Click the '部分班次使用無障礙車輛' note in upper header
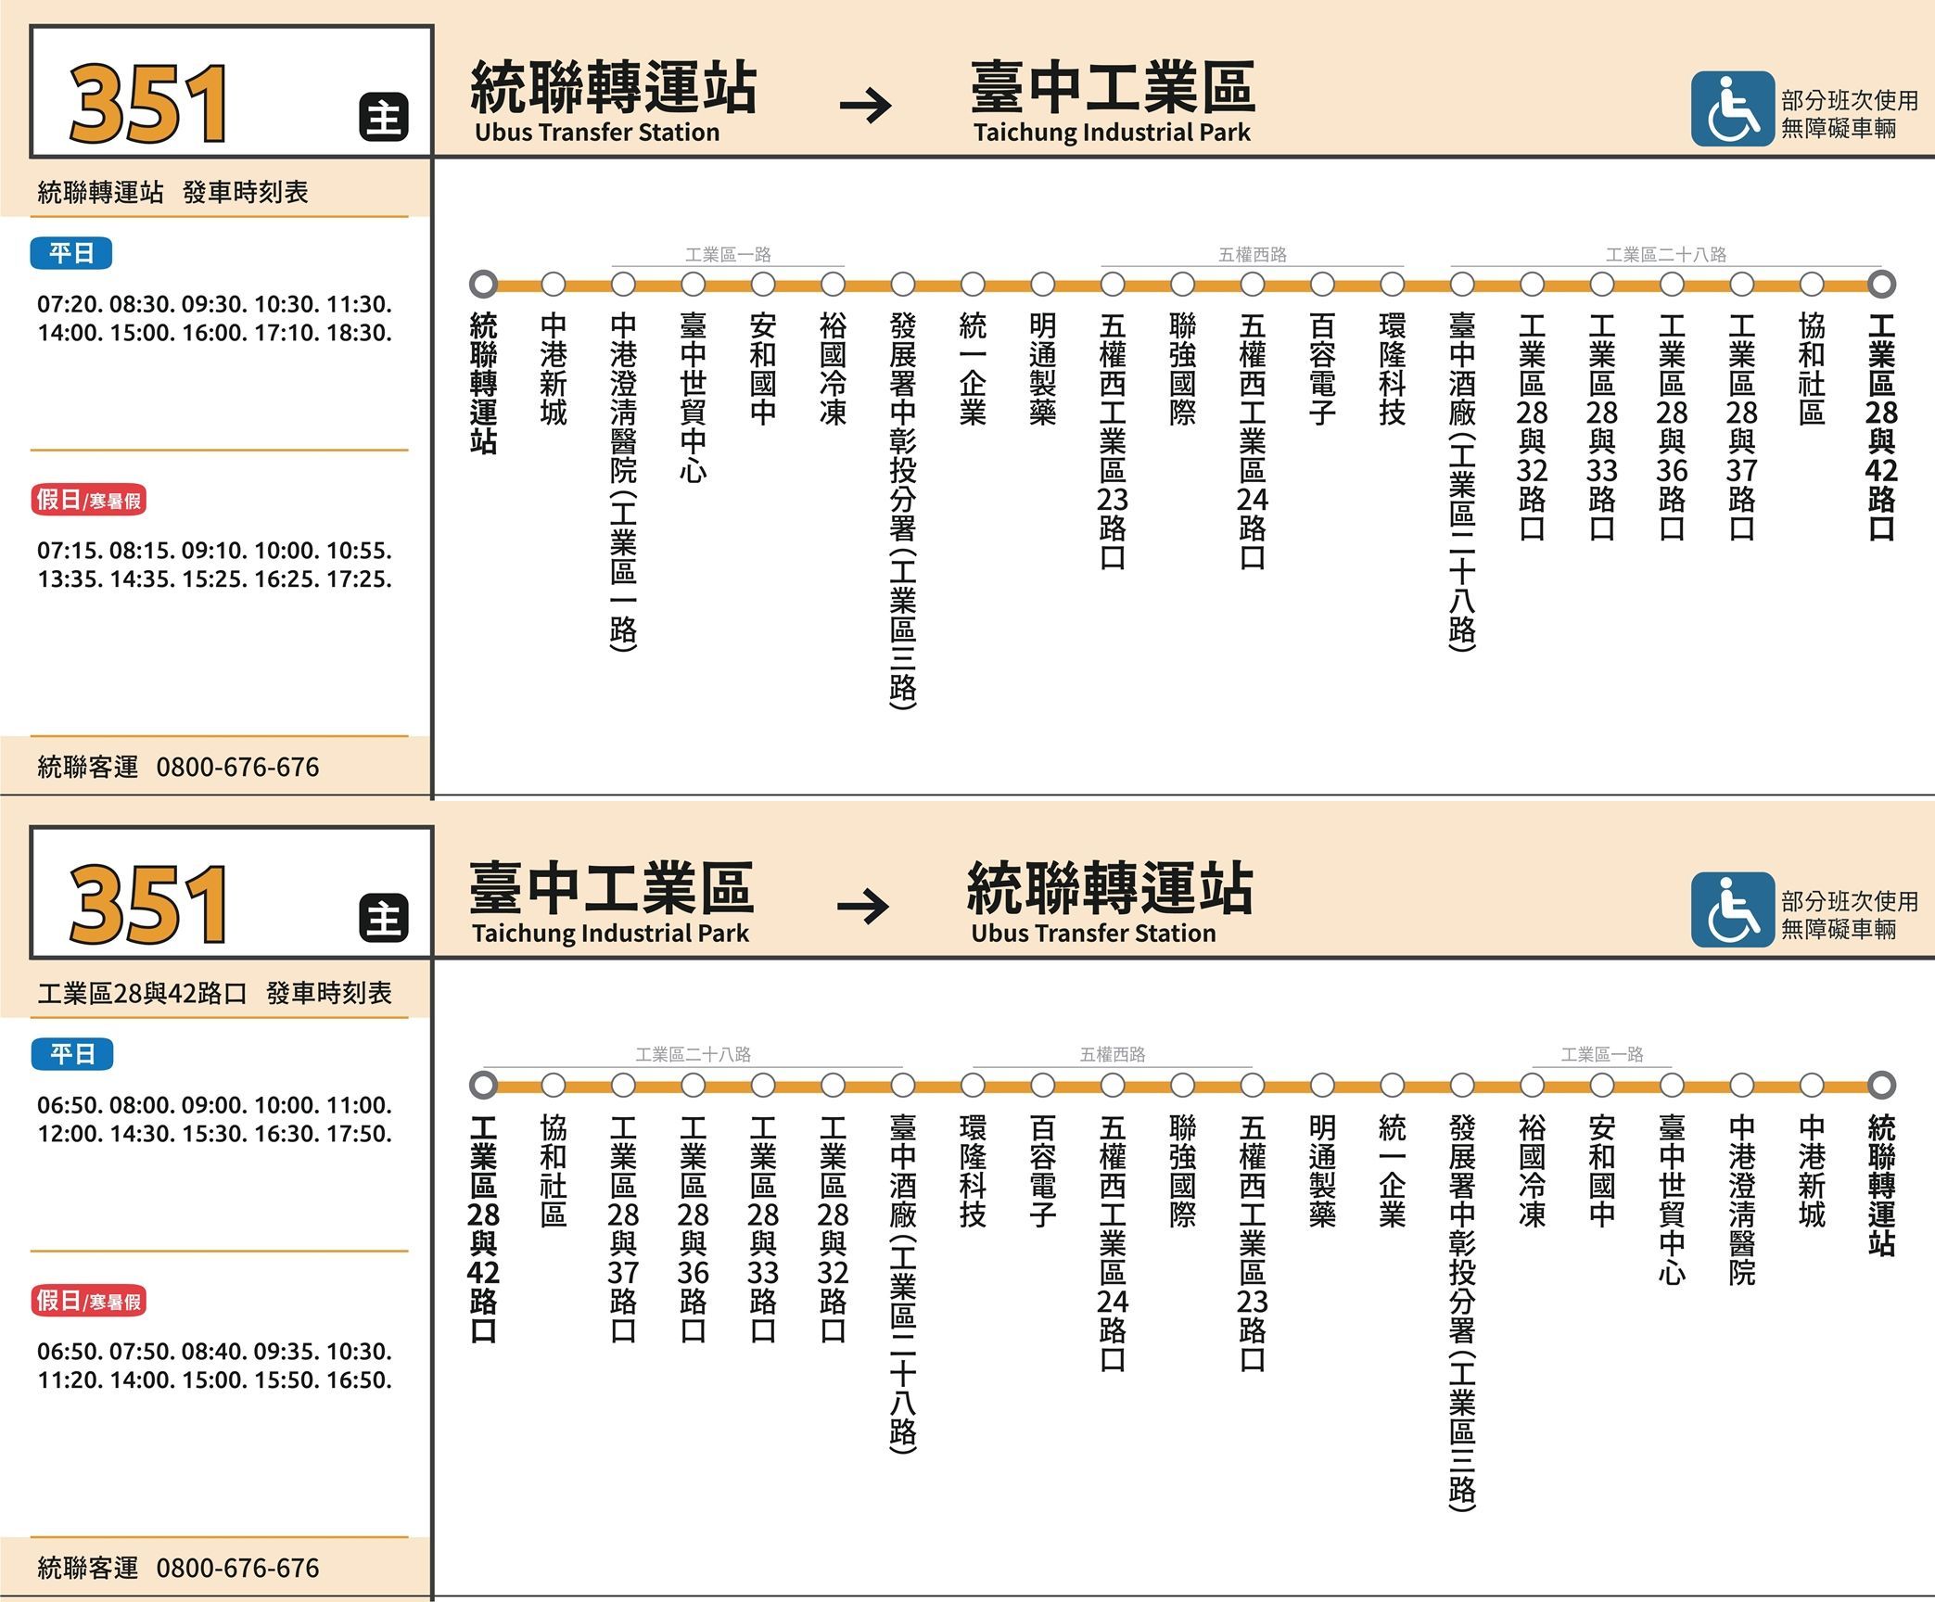1935x1602 pixels. [1850, 114]
